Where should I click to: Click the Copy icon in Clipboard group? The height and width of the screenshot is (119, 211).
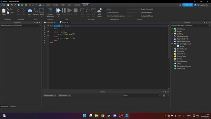(x=8, y=13)
